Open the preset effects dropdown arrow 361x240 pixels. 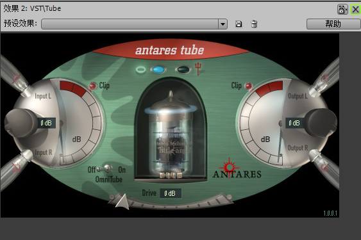coord(222,24)
